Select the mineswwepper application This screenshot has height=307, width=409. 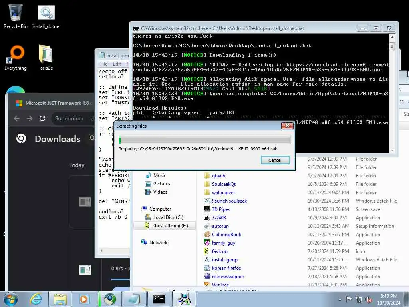[x=224, y=276]
